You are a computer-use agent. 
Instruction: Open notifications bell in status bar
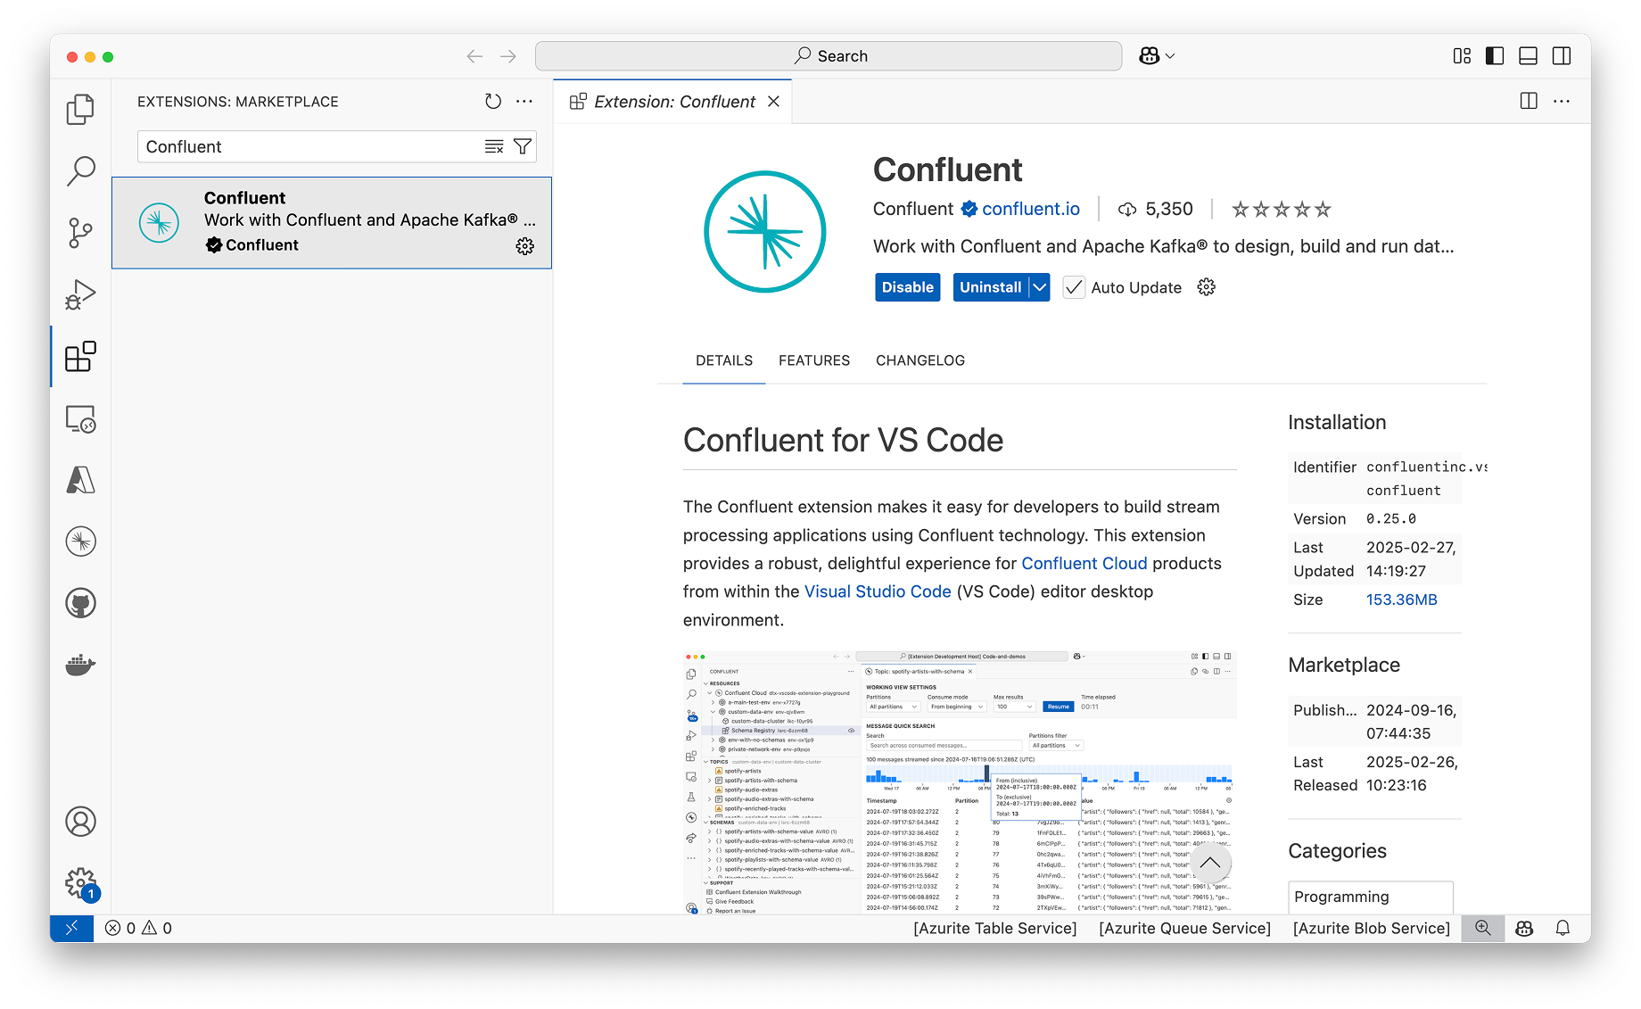tap(1563, 928)
